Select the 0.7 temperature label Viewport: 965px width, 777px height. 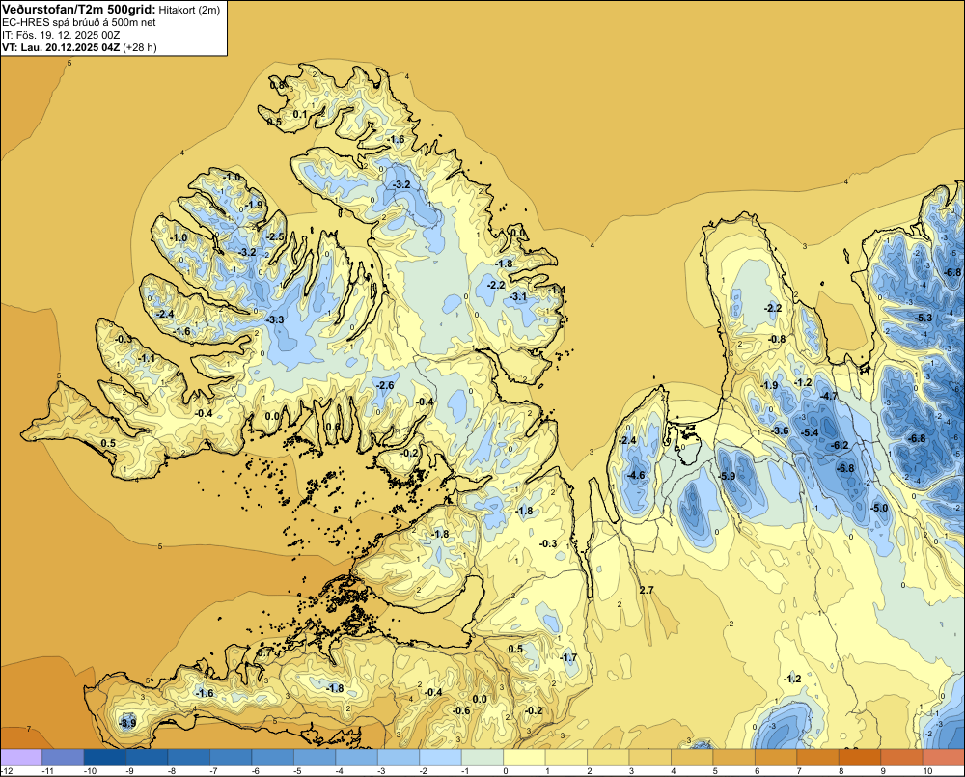click(264, 652)
